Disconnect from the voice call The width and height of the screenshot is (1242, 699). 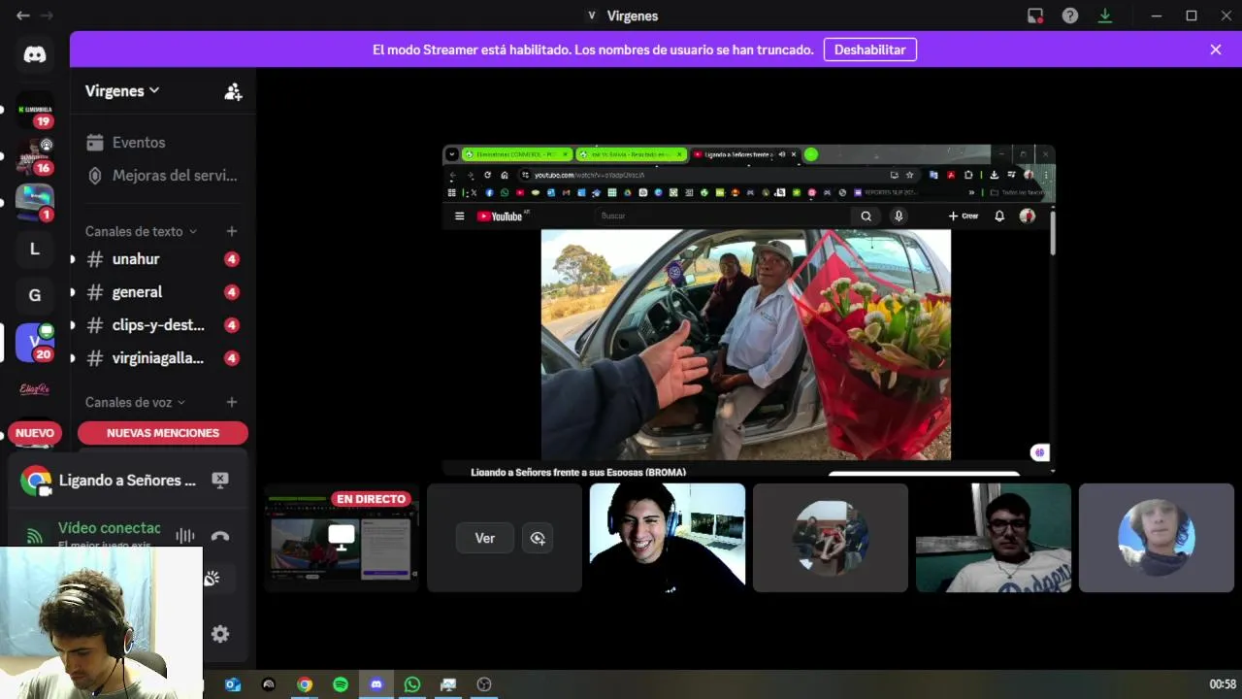click(220, 536)
